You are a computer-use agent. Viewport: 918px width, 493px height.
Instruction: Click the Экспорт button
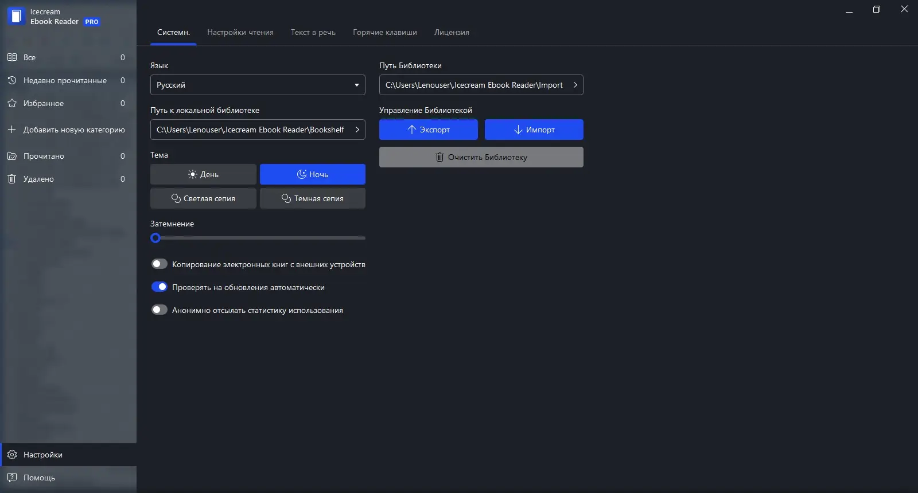429,130
